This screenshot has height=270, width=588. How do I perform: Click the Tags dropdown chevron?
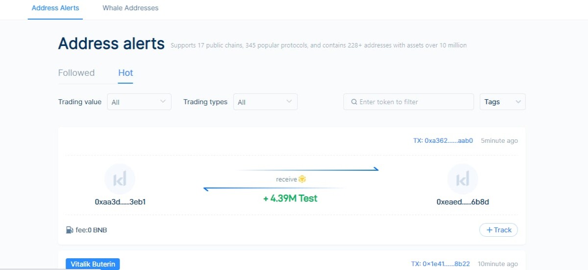518,102
